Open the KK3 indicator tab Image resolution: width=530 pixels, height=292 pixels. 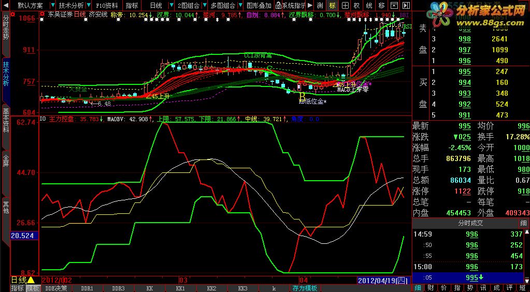coord(242,288)
